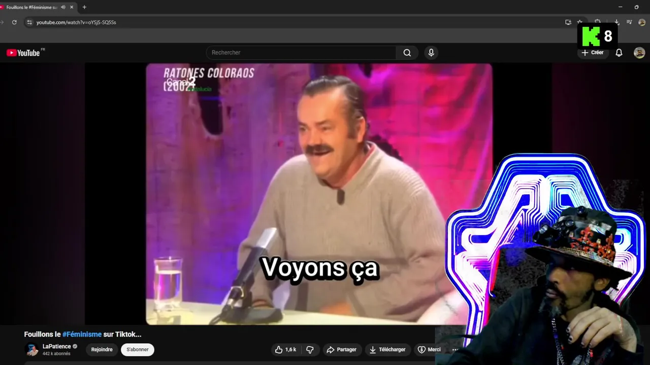Reload the page with the refresh icon

pyautogui.click(x=14, y=22)
